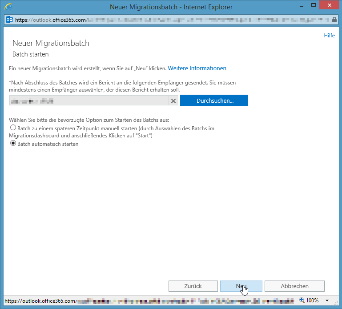Click the Outlook favicon in address bar
The height and width of the screenshot is (309, 342).
(x=9, y=20)
